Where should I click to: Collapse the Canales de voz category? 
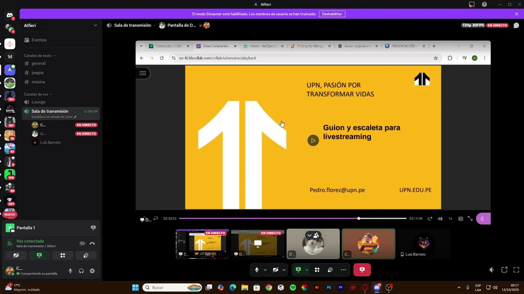(x=38, y=94)
